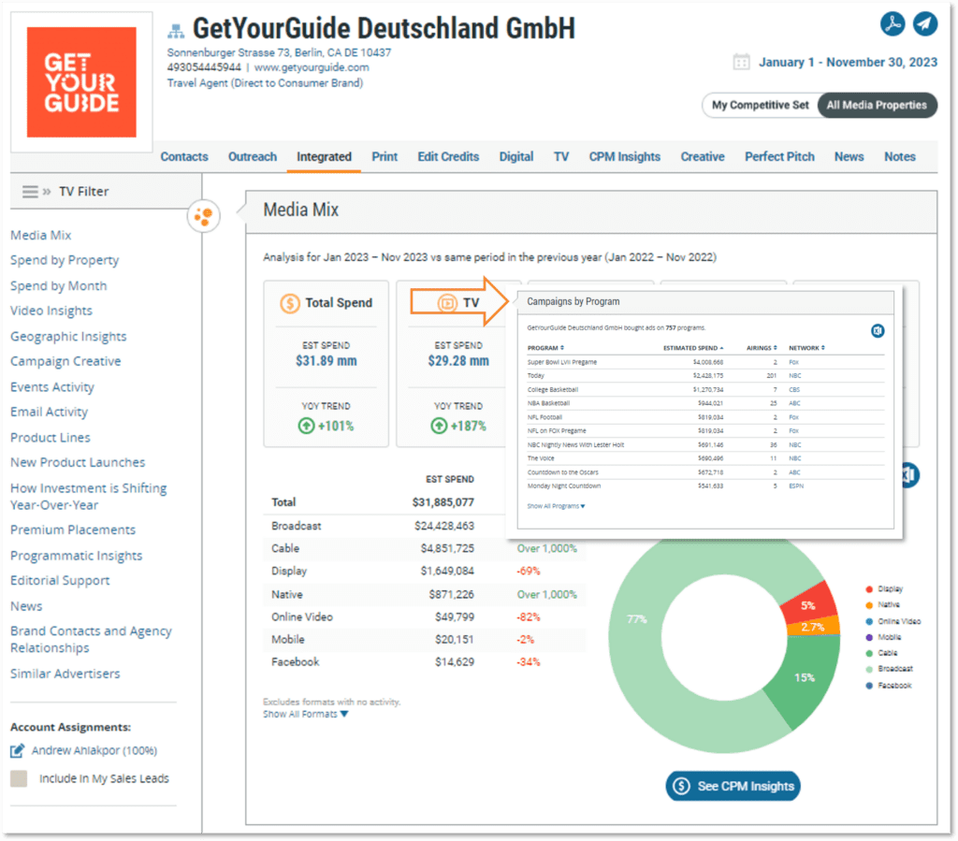
Task: Sort by Airings column
Action: (762, 348)
